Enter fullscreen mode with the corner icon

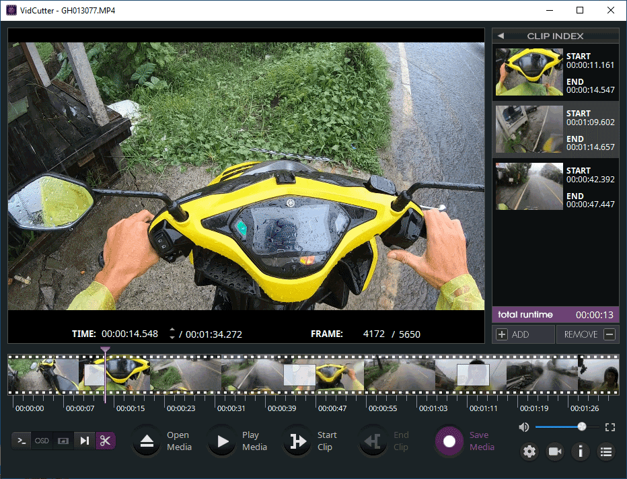610,427
